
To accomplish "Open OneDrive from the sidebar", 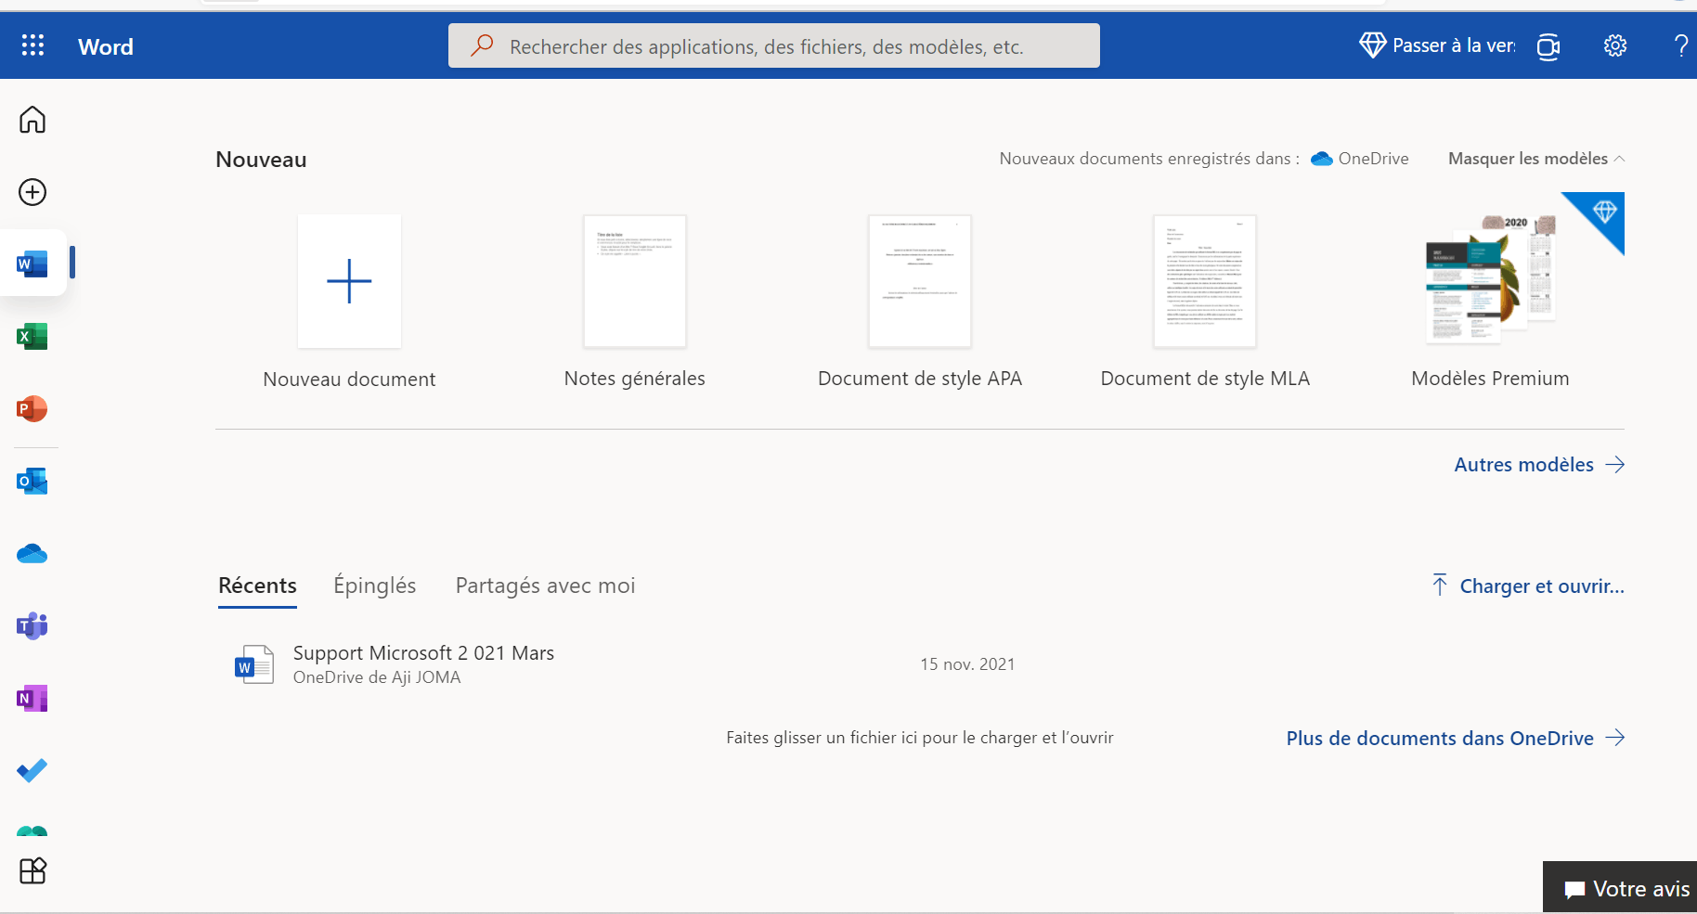I will tap(32, 554).
